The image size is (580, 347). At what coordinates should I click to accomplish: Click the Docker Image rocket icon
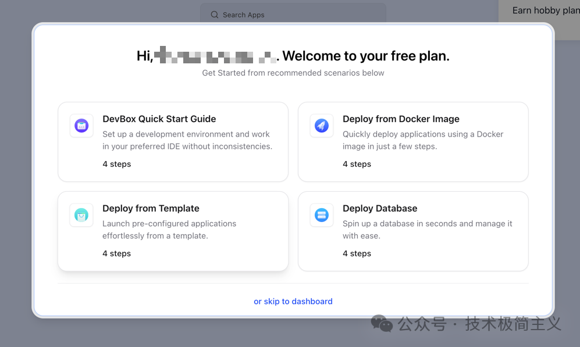[x=322, y=126]
